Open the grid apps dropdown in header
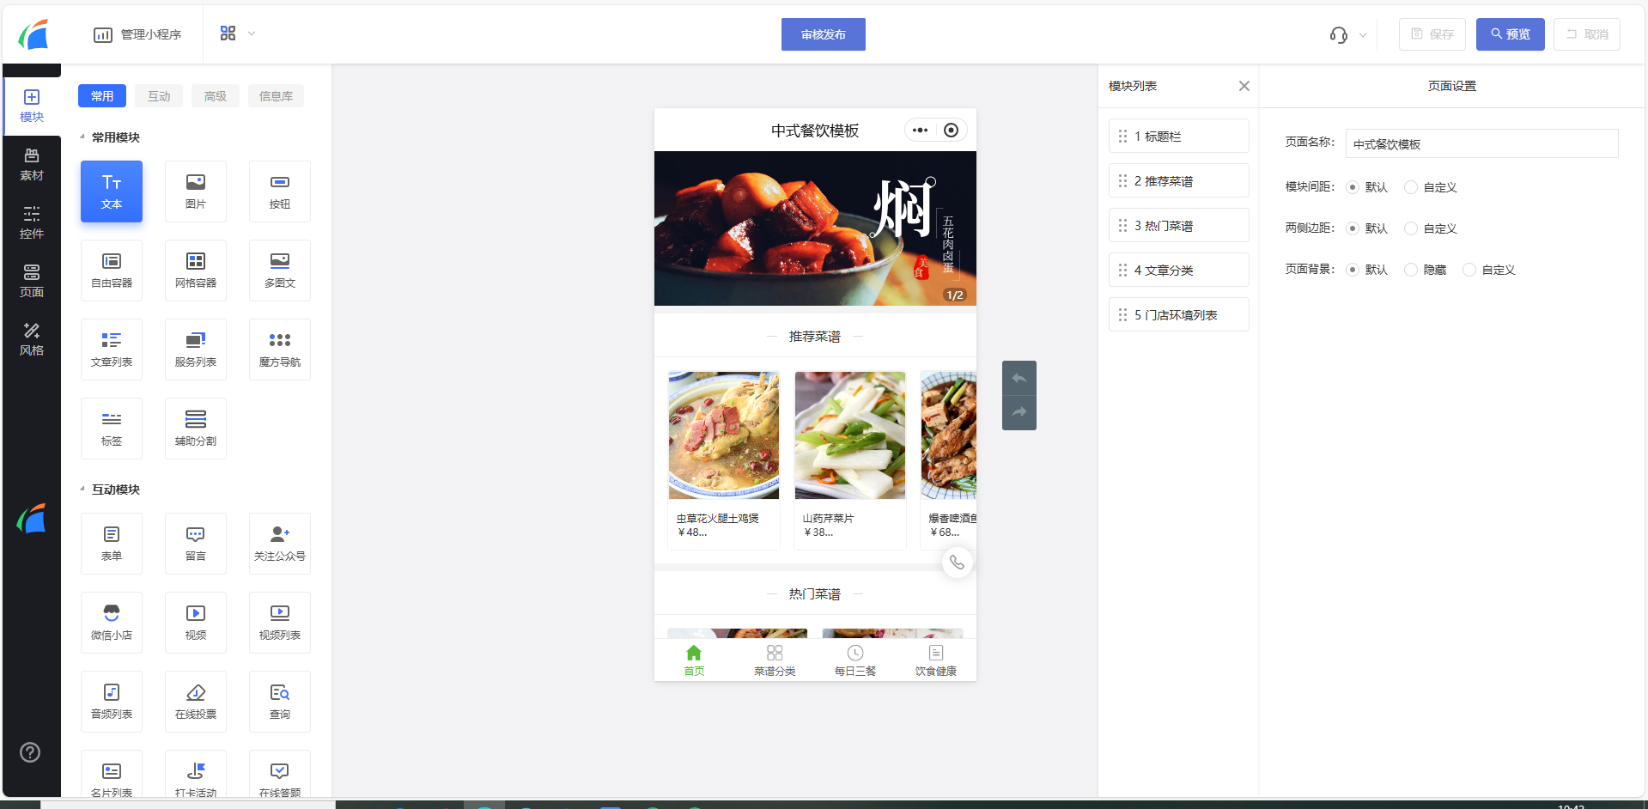 point(238,33)
